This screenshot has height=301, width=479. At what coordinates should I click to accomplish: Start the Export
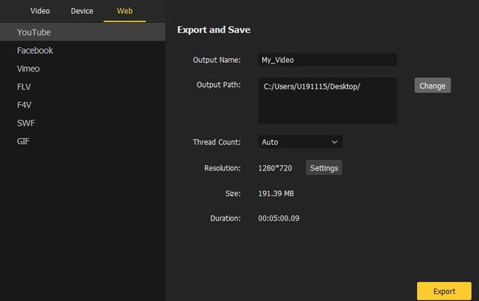(444, 291)
